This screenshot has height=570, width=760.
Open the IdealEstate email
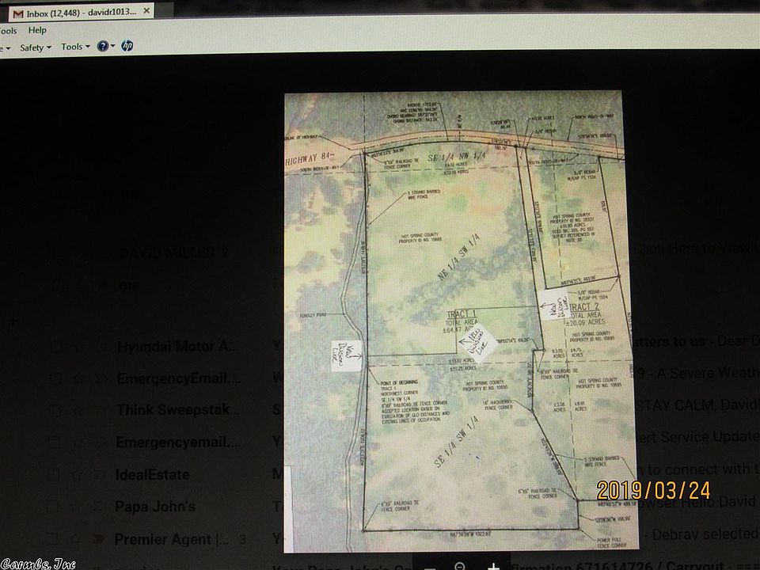pos(152,474)
